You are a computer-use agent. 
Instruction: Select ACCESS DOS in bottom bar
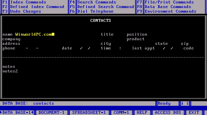click(x=168, y=112)
